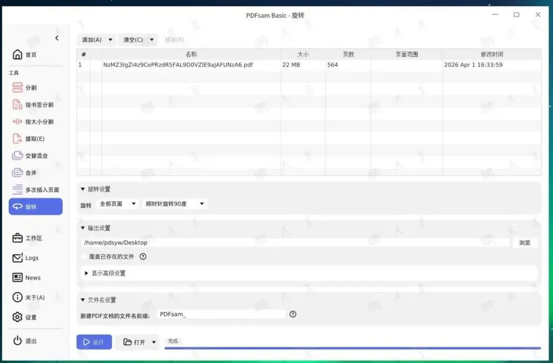553x363 pixels.
Task: Open the 顺时针旋转90度 rotation dropdown
Action: [174, 204]
